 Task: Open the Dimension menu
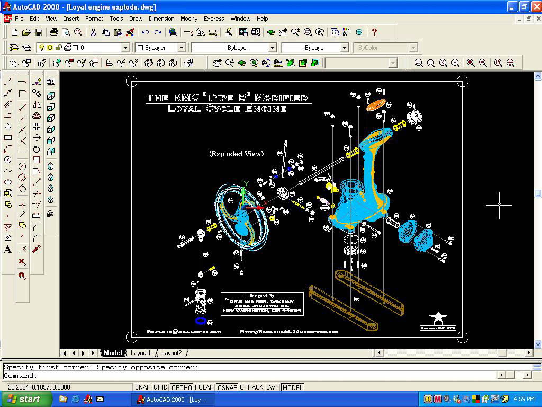[x=161, y=19]
